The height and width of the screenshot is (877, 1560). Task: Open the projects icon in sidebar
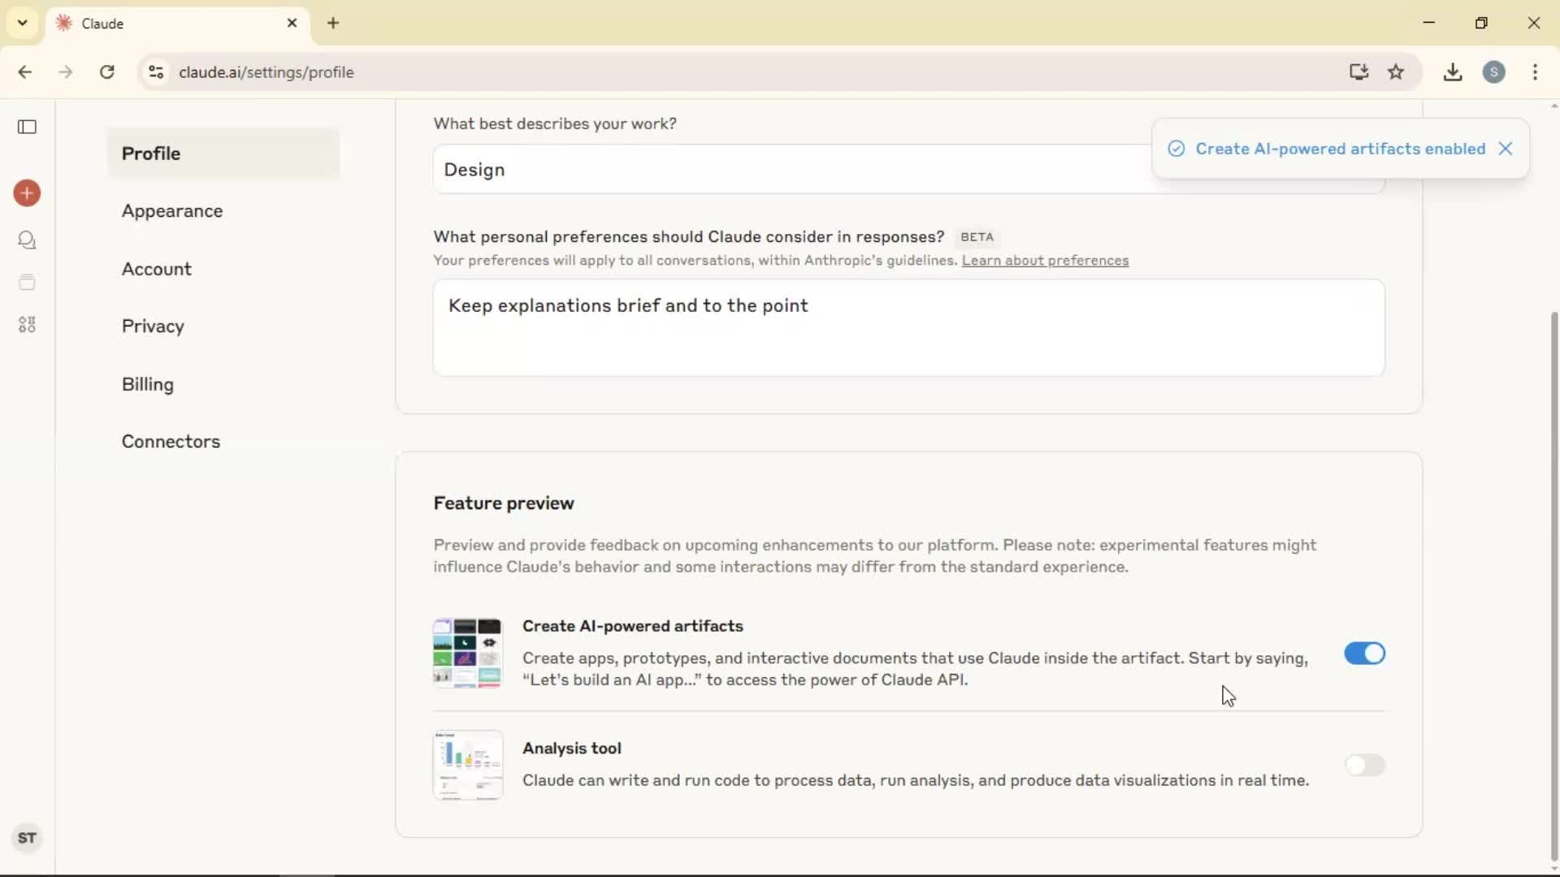pos(27,283)
